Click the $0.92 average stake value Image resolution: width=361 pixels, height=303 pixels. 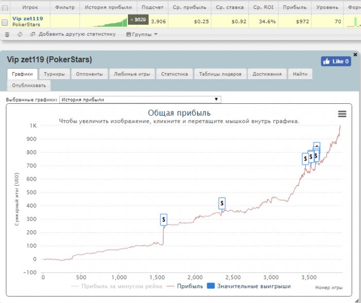(x=239, y=22)
